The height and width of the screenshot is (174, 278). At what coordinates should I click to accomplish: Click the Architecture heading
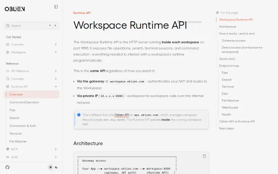(x=88, y=143)
